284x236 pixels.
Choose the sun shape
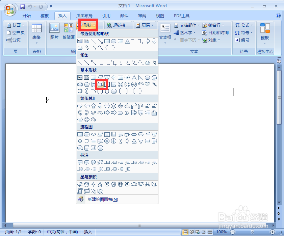point(80,91)
